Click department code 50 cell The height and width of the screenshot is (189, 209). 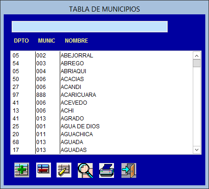(x=16, y=79)
